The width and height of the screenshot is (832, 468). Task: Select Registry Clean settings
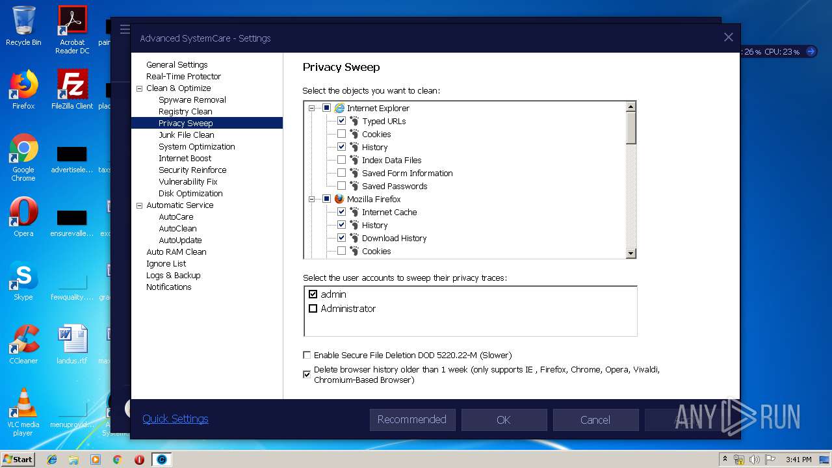[185, 111]
